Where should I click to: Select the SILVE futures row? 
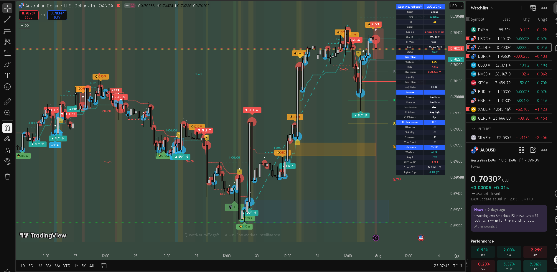click(x=509, y=138)
